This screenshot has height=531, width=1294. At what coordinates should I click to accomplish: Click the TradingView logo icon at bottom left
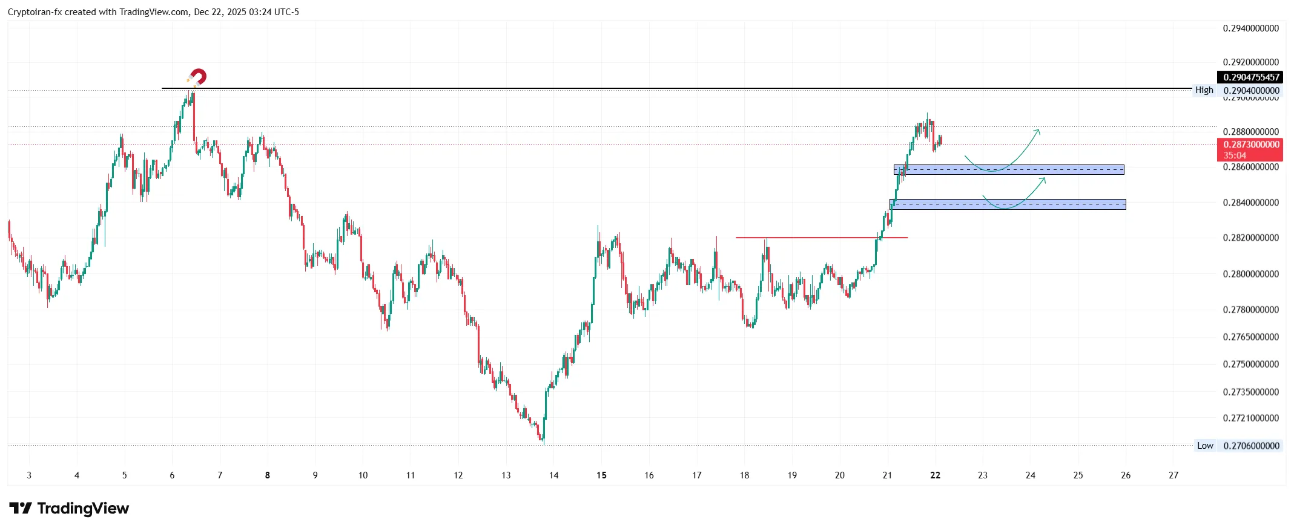[x=21, y=509]
